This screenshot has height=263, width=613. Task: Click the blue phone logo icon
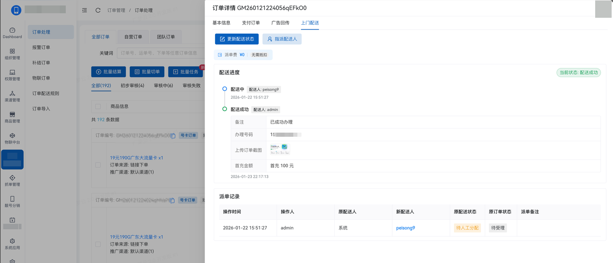click(x=16, y=10)
